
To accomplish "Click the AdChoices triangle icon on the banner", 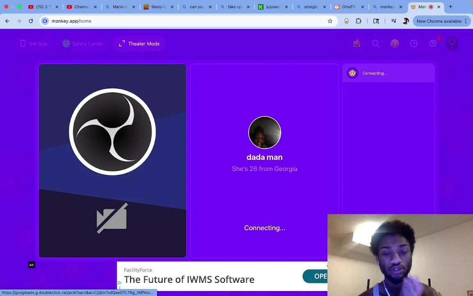I will click(x=119, y=283).
